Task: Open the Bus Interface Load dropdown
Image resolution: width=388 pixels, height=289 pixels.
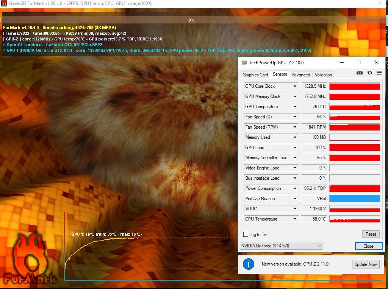Action: pyautogui.click(x=295, y=178)
